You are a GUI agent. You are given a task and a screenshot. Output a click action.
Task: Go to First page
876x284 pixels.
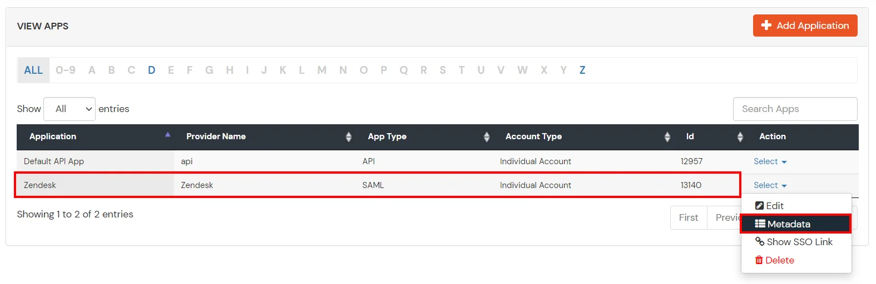click(689, 217)
